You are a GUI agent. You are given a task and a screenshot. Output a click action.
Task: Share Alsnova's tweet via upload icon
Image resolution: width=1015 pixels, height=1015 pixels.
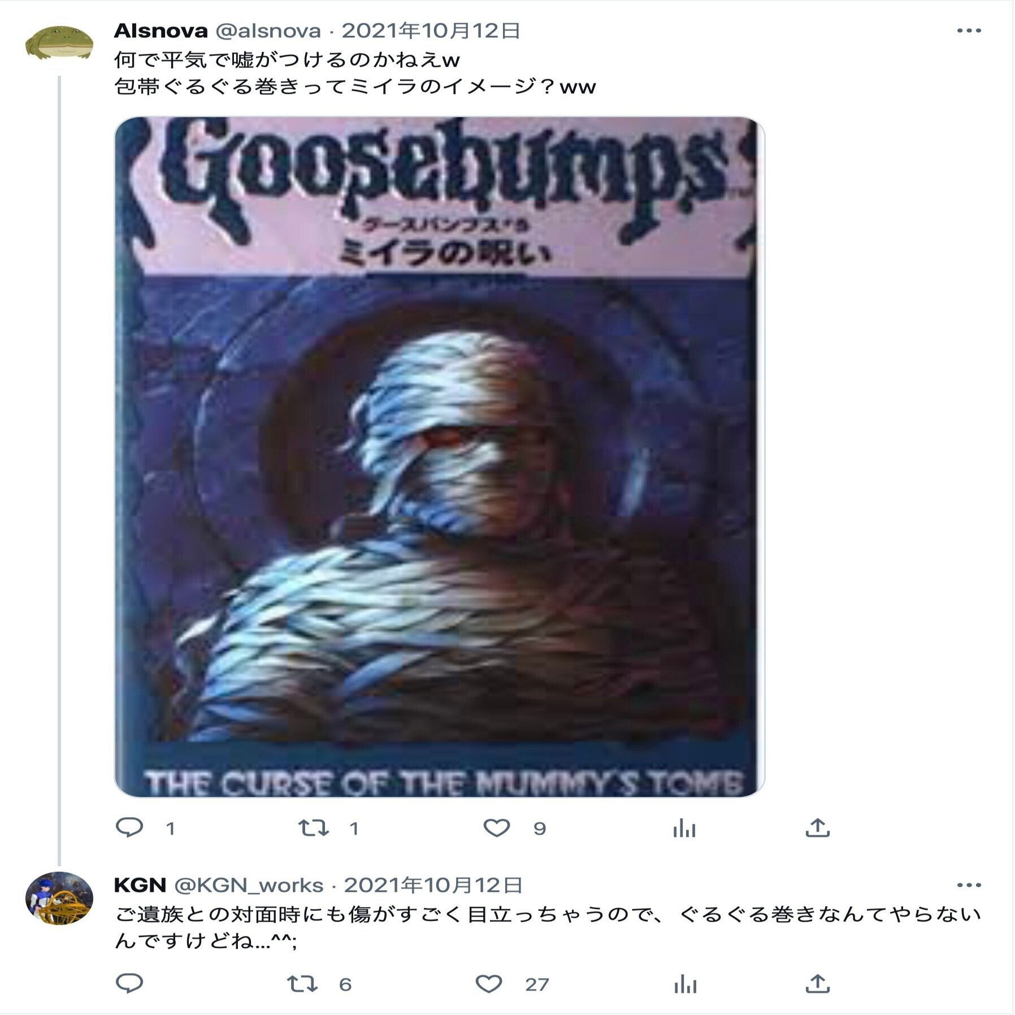pyautogui.click(x=817, y=828)
